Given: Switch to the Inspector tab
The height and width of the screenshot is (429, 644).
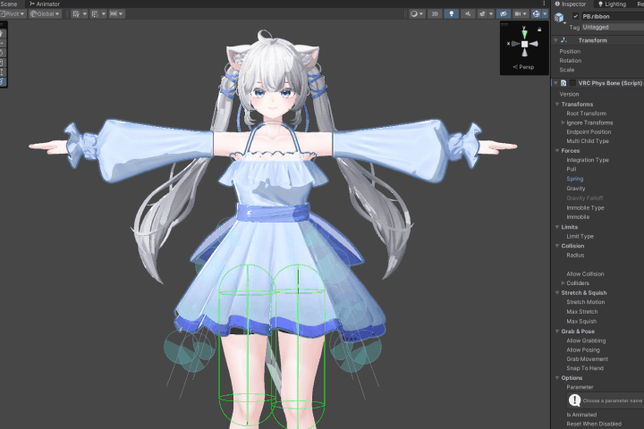Looking at the screenshot, I should click(x=571, y=4).
